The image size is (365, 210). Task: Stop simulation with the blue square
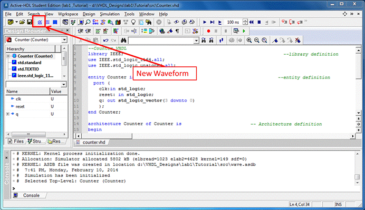tap(259, 22)
